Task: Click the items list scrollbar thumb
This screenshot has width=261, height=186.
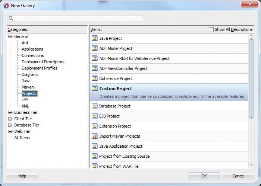Action: click(251, 78)
